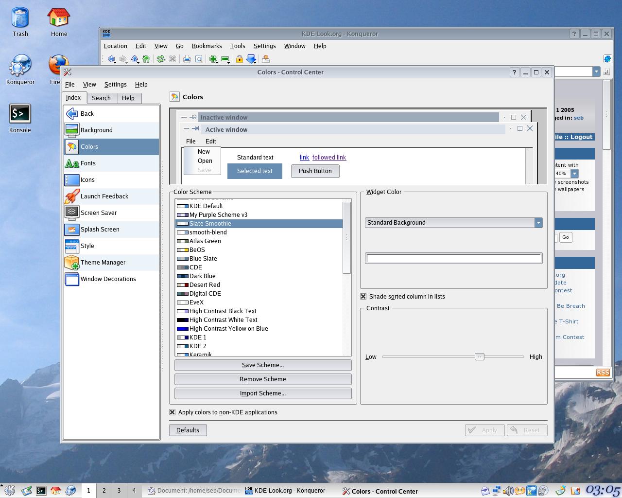Select Atlas Green color scheme

[259, 241]
